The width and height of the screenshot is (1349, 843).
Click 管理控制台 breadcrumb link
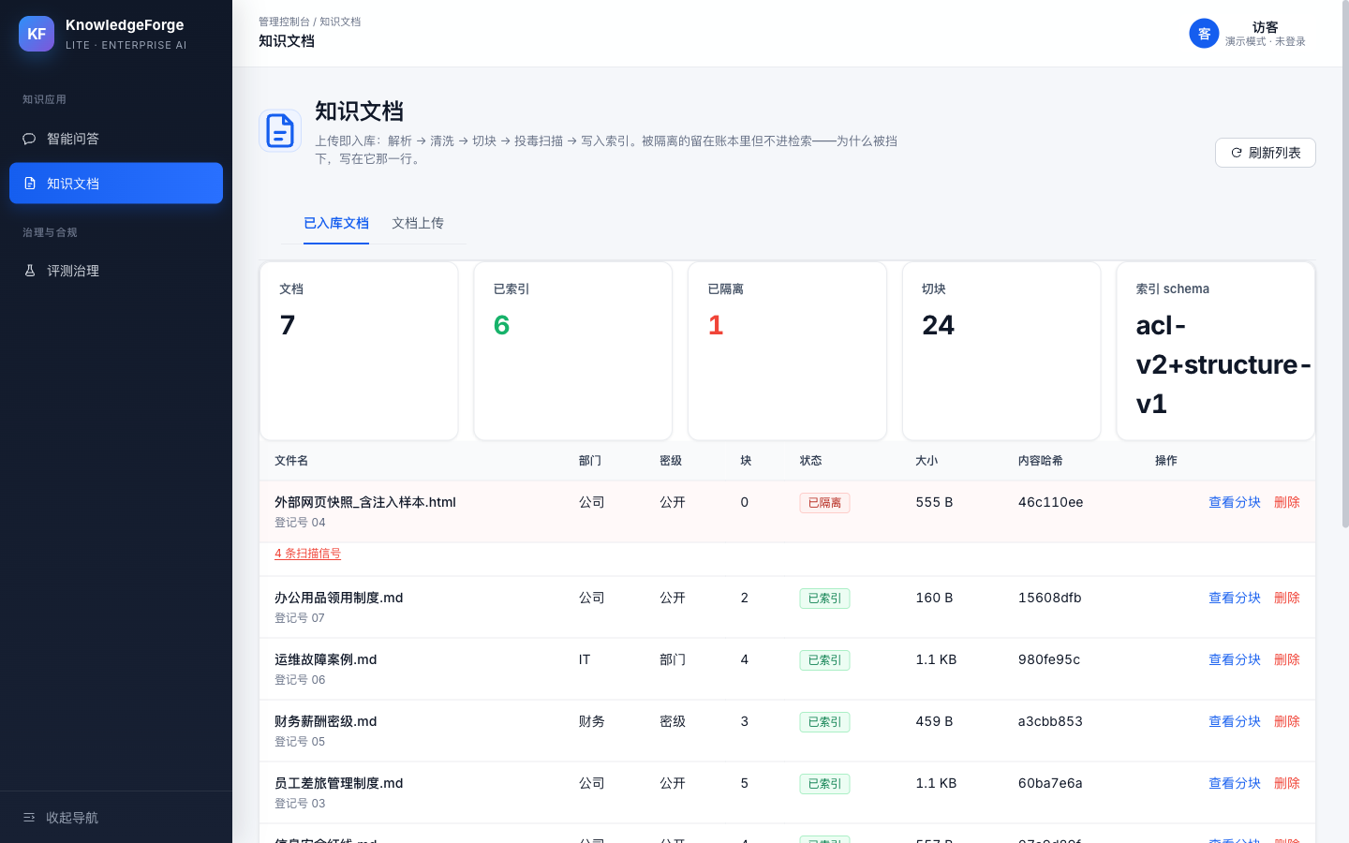point(284,22)
